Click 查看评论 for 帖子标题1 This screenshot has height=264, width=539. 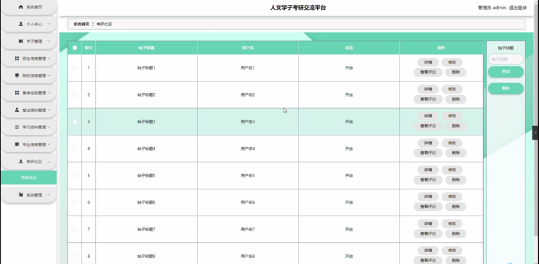[428, 72]
